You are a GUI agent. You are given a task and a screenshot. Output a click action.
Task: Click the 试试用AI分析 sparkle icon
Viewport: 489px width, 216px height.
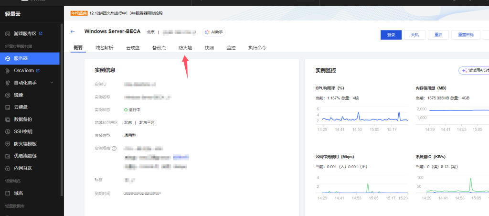click(464, 71)
